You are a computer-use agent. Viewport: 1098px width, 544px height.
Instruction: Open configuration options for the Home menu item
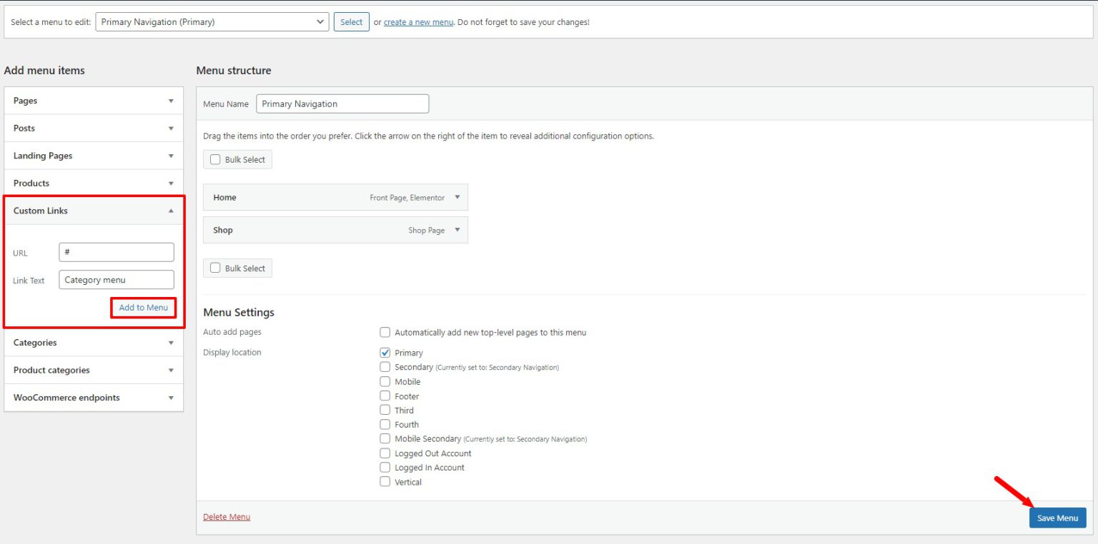coord(457,197)
